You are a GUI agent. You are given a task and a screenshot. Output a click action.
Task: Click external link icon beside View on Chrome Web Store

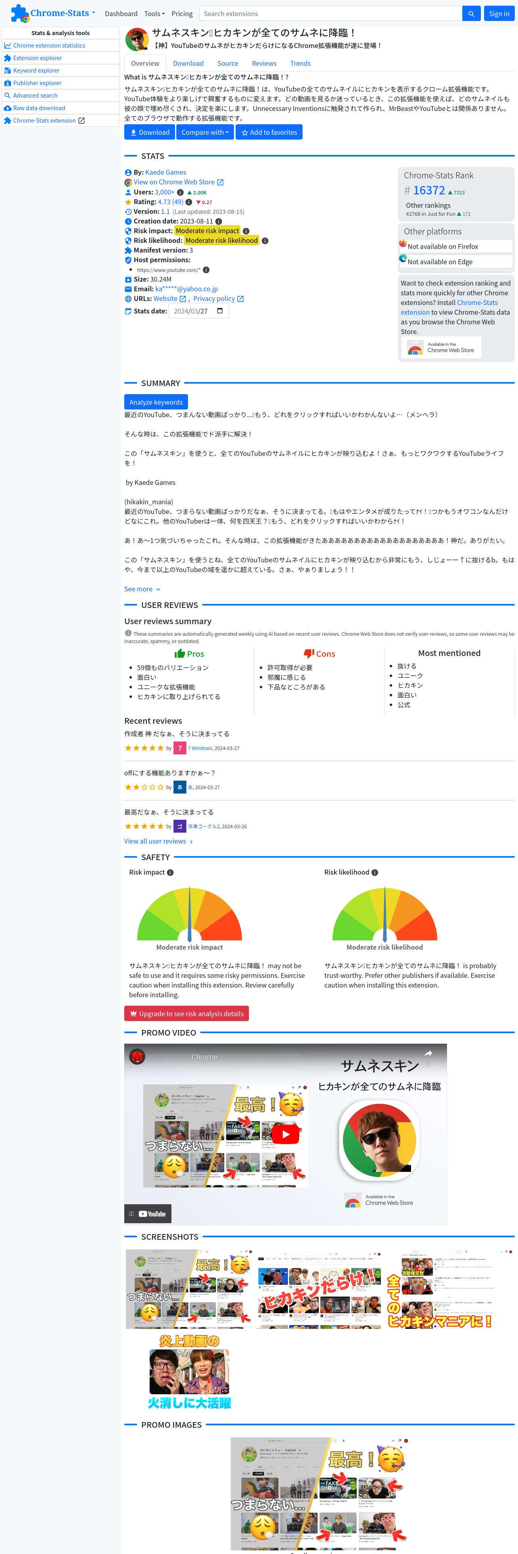pos(220,182)
